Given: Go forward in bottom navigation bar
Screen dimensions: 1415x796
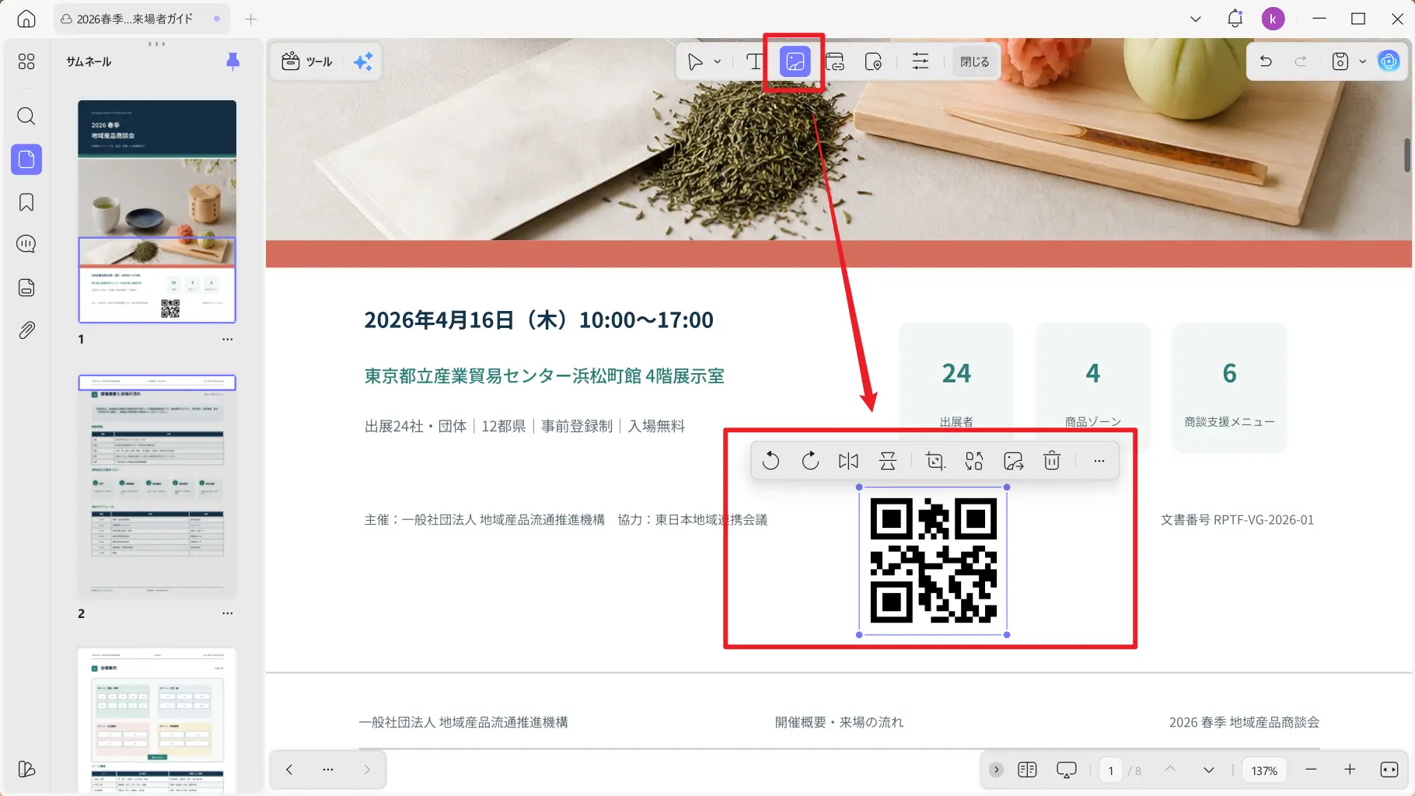Looking at the screenshot, I should [367, 770].
